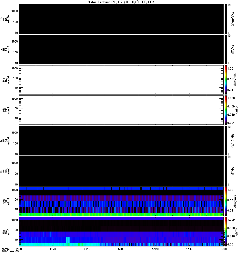Click inside the black thb fff edc34 spectrogram panel
The width and height of the screenshot is (242, 258).
click(x=121, y=19)
